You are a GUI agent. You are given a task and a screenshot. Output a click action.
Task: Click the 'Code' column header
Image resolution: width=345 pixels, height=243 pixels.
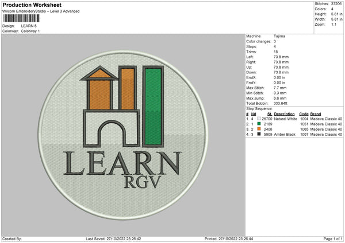point(304,114)
